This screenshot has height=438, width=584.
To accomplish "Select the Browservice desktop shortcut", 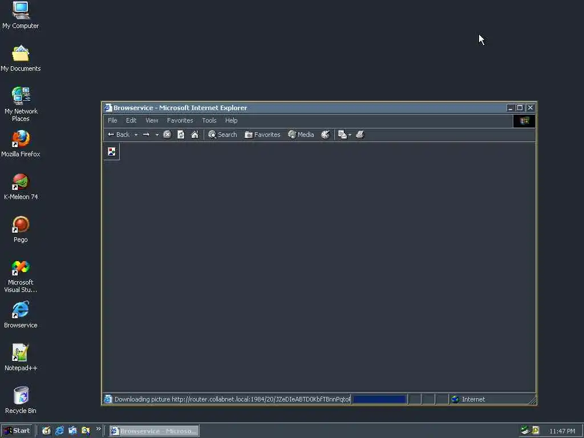I will coord(21,315).
